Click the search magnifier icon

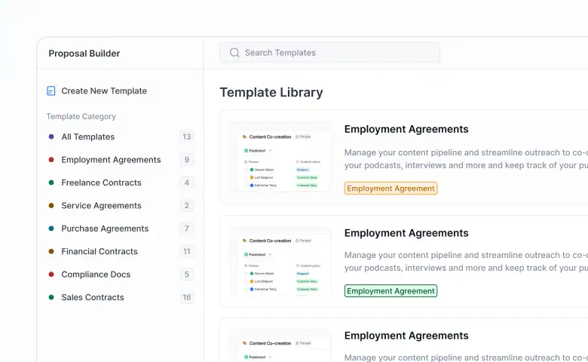(234, 53)
